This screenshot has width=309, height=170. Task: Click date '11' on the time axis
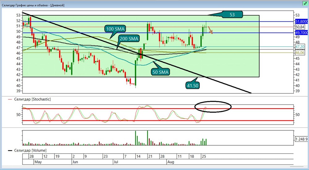[x=179, y=157]
